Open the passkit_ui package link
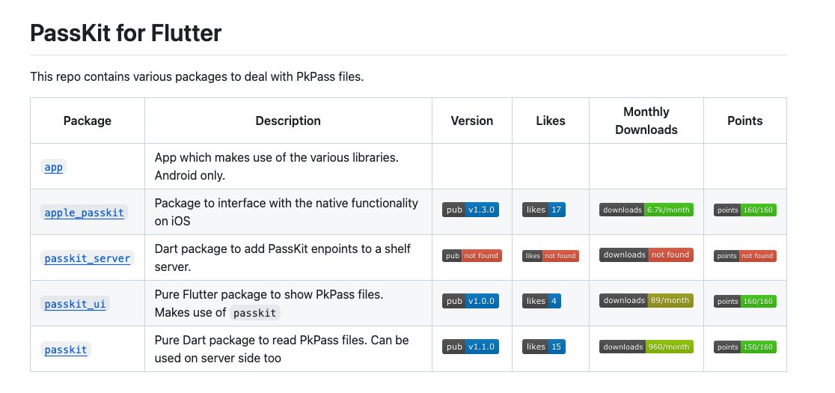Image resolution: width=835 pixels, height=393 pixels. [x=75, y=304]
